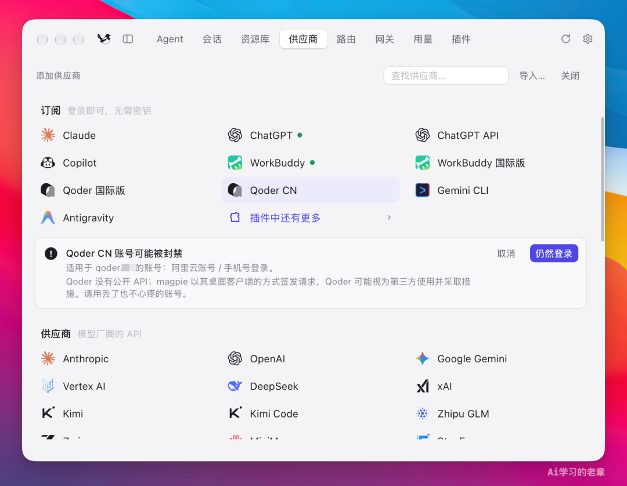Image resolution: width=627 pixels, height=486 pixels.
Task: Select the Claude subscription label
Action: click(x=79, y=136)
